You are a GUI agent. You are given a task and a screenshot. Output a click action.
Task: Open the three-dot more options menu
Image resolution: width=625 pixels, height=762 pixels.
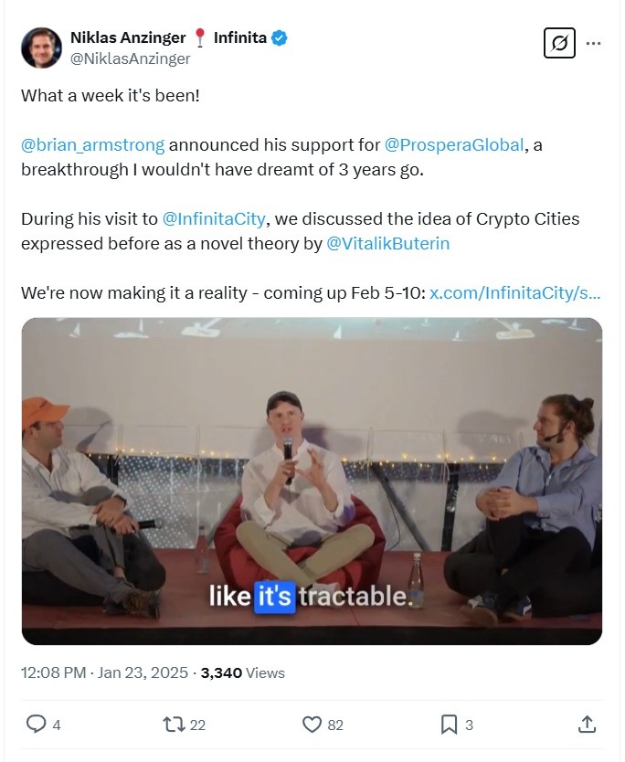click(594, 43)
